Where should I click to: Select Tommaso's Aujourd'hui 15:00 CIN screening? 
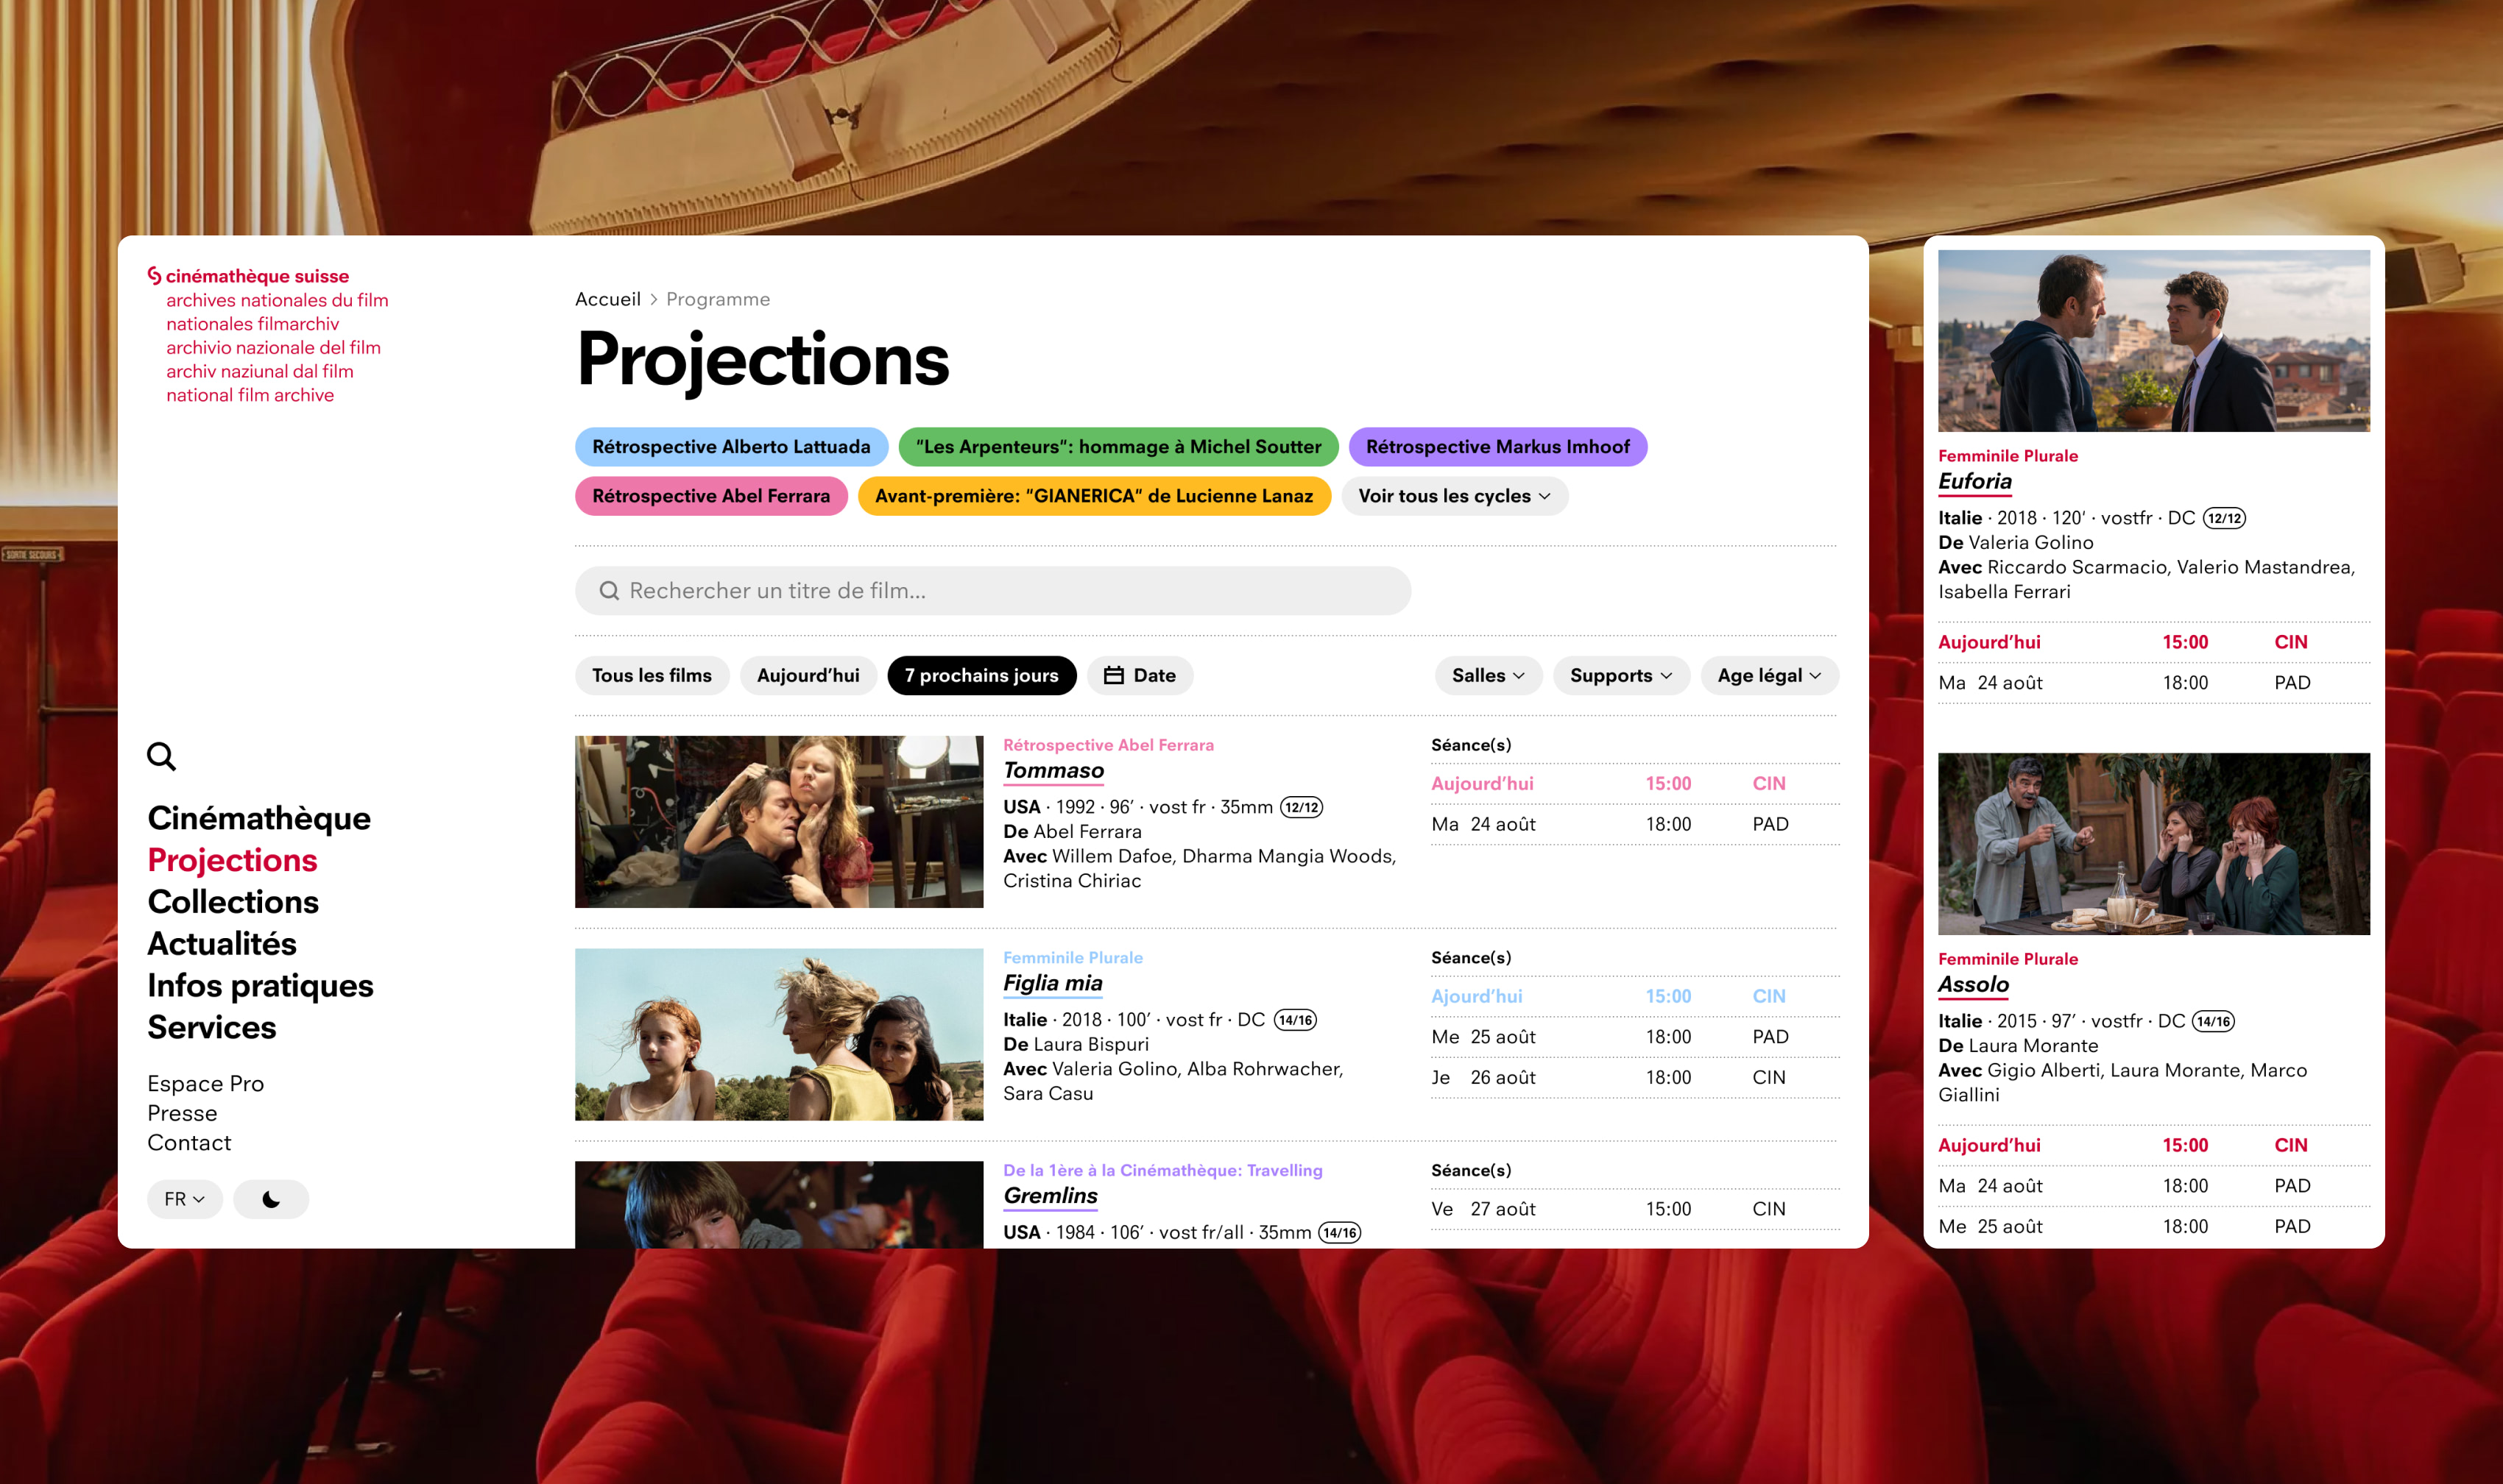tap(1634, 784)
